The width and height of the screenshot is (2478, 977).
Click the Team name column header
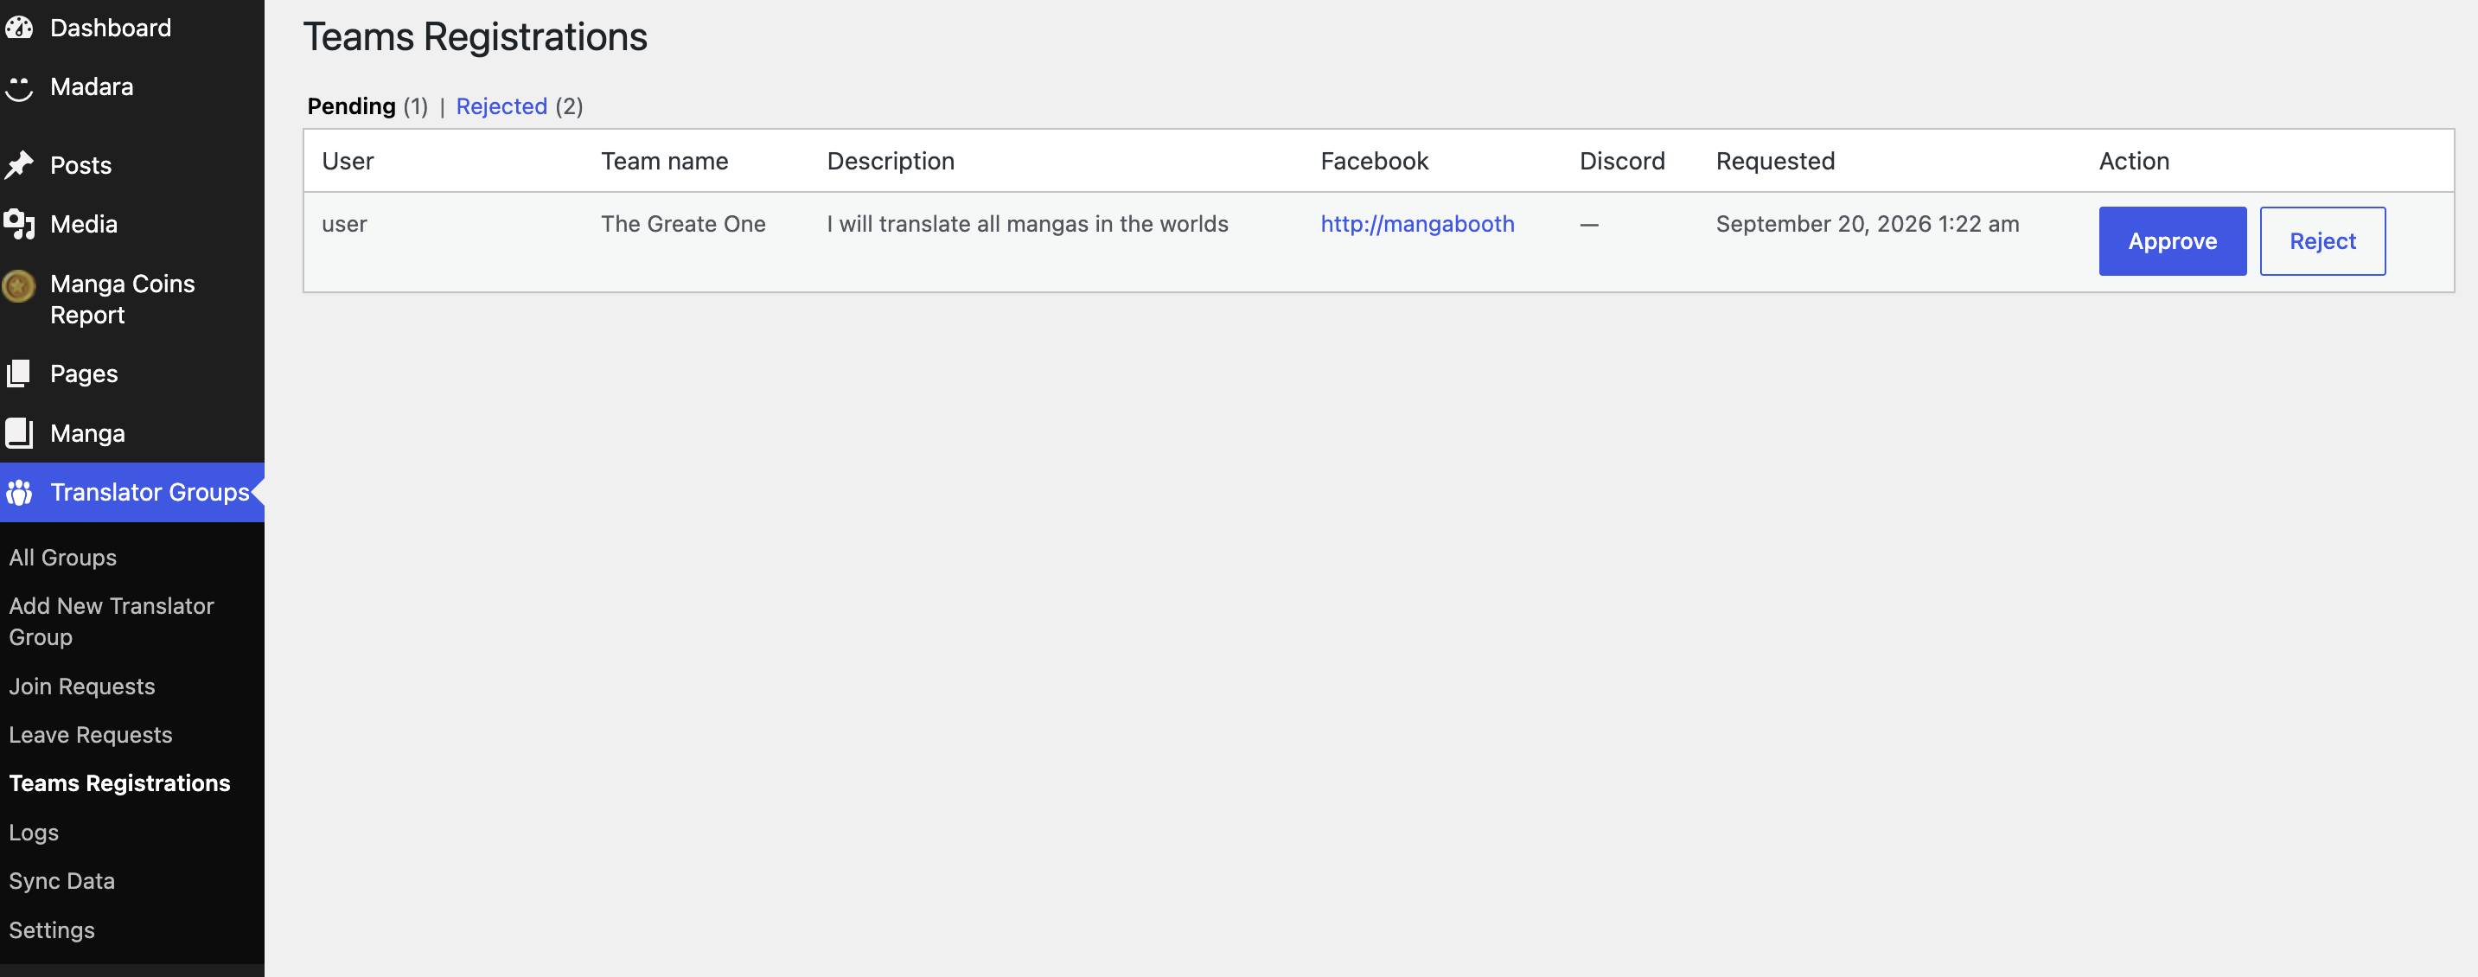665,162
